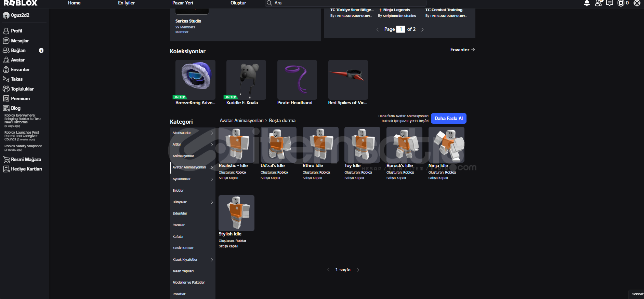Viewport: 644px width, 299px height.
Task: Expand the Klasik Kıyafetler category
Action: tap(193, 260)
